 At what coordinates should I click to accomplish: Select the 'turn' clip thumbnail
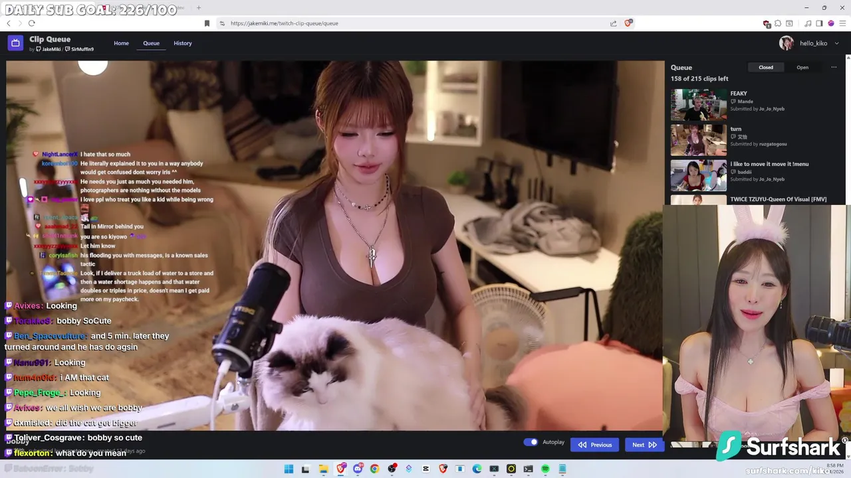(x=699, y=139)
